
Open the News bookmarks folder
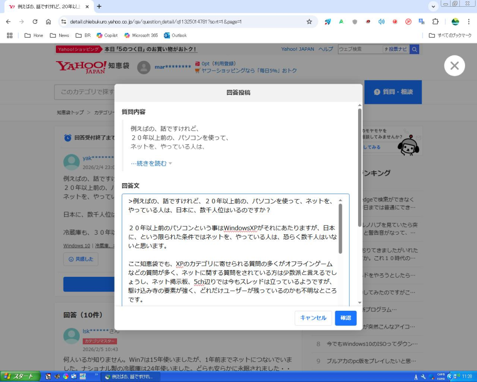tap(59, 35)
